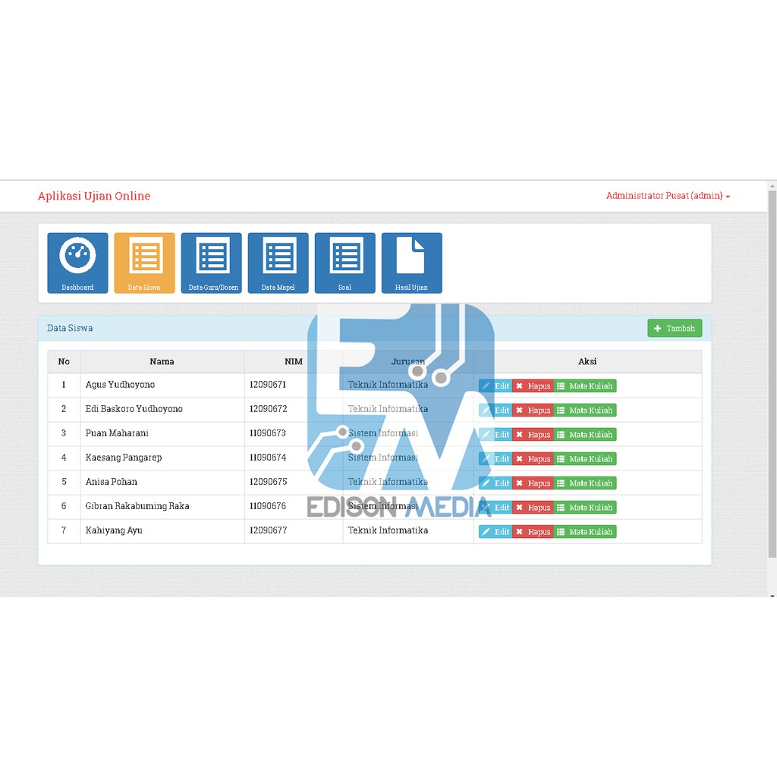Open Mata Kuliah for Kahiyang Ayu
The width and height of the screenshot is (777, 777).
pos(585,532)
